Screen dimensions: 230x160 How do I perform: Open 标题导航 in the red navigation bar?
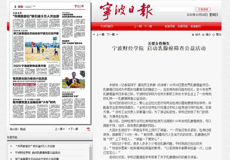coord(182,27)
